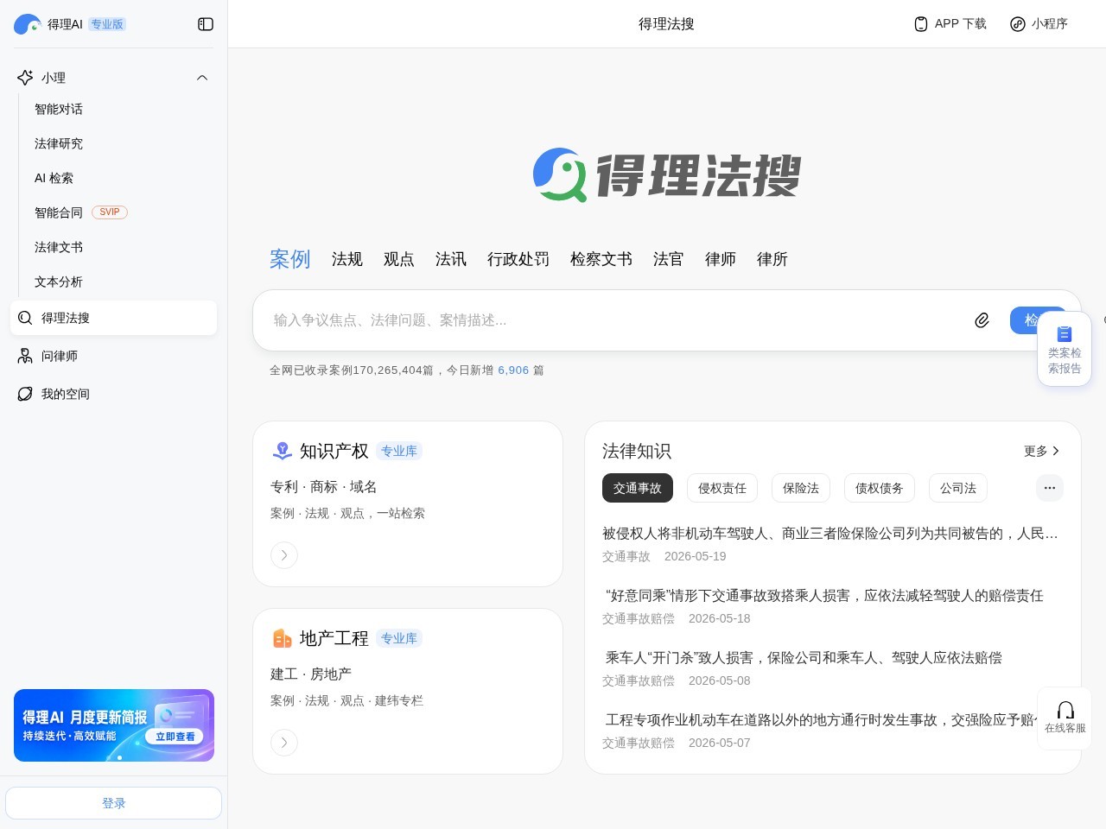The width and height of the screenshot is (1106, 829).
Task: Click the 登录 button
Action: coord(114,803)
